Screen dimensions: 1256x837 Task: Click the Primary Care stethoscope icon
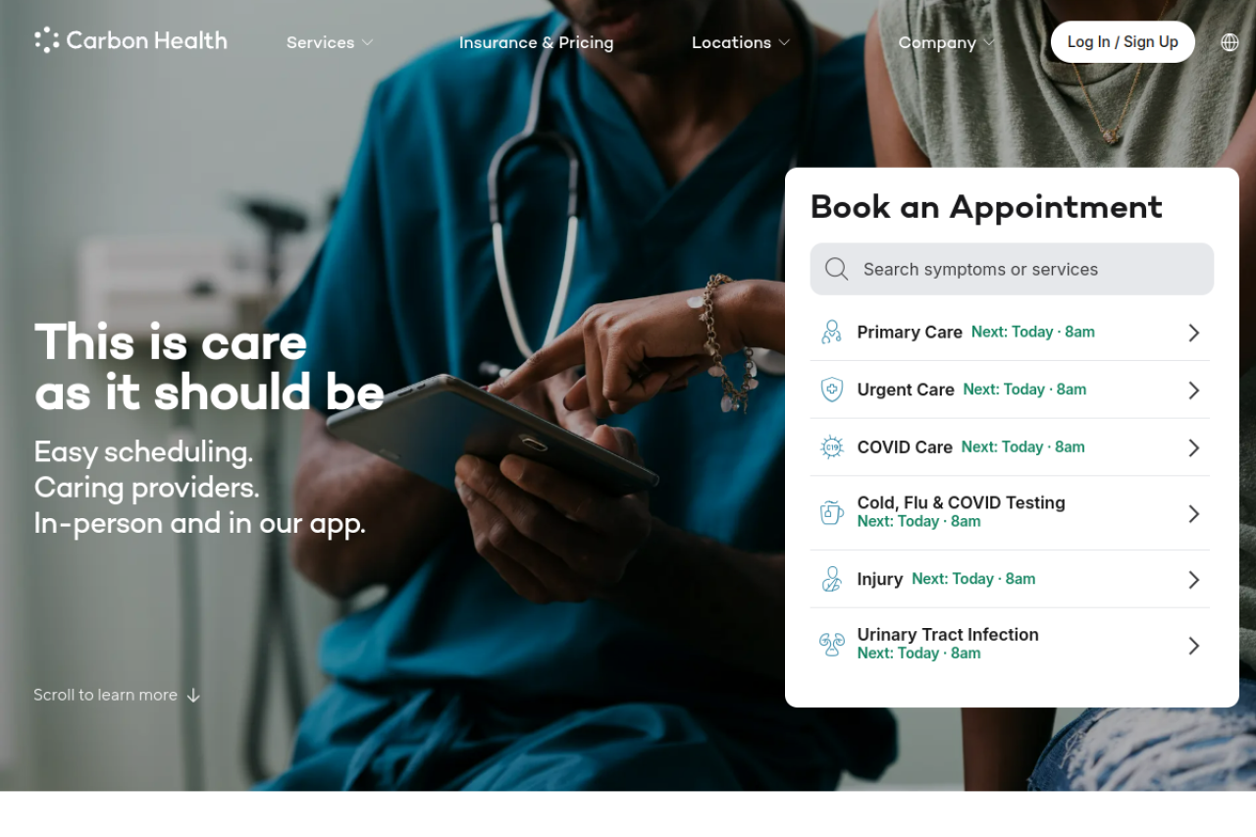pos(832,332)
